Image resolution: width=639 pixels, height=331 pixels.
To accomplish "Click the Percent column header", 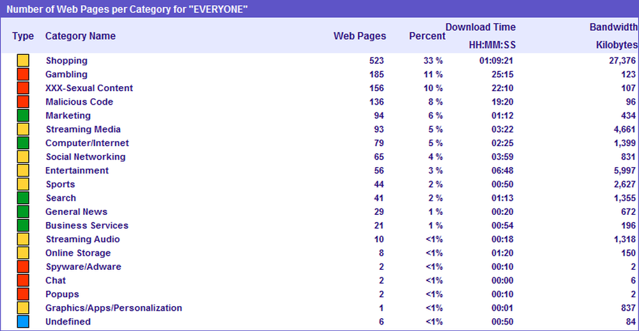I will click(427, 36).
